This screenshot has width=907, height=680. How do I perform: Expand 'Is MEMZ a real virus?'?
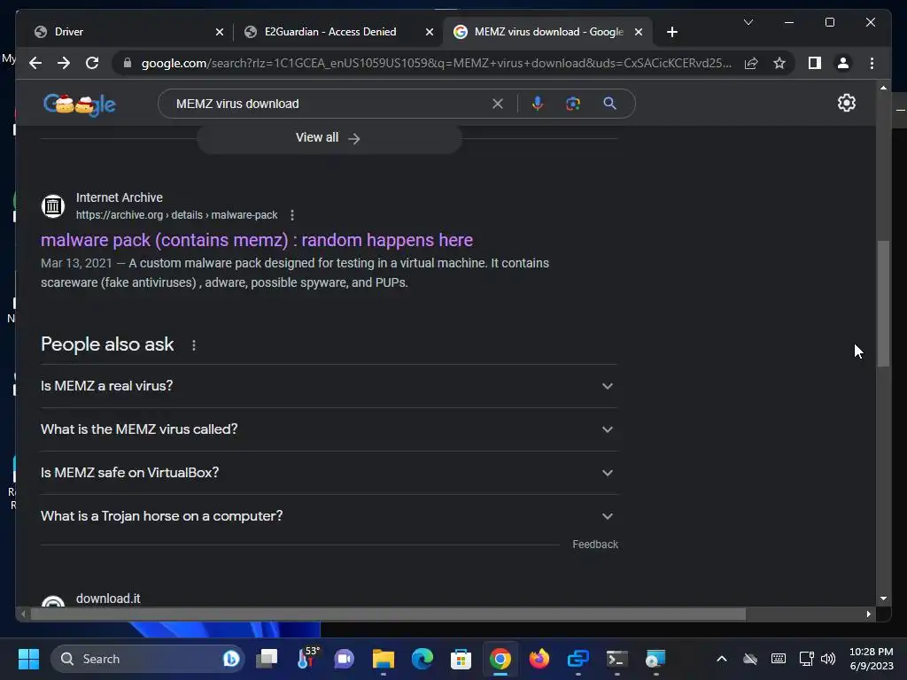pyautogui.click(x=329, y=386)
